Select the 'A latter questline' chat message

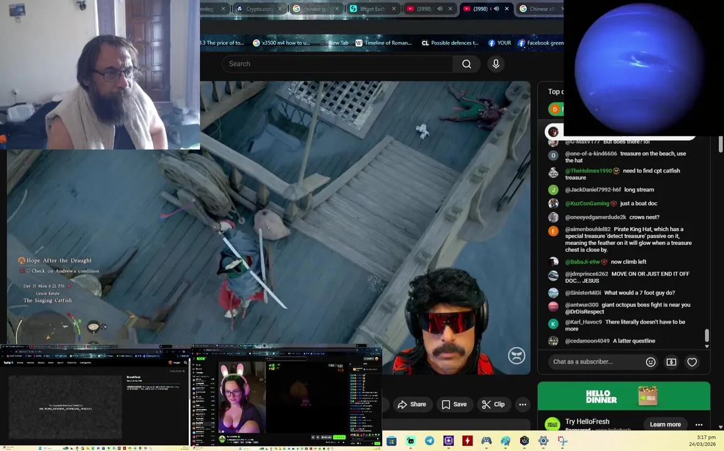[634, 341]
